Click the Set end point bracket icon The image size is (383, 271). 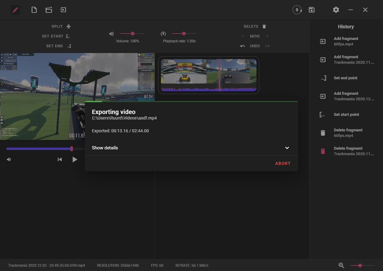click(x=323, y=78)
